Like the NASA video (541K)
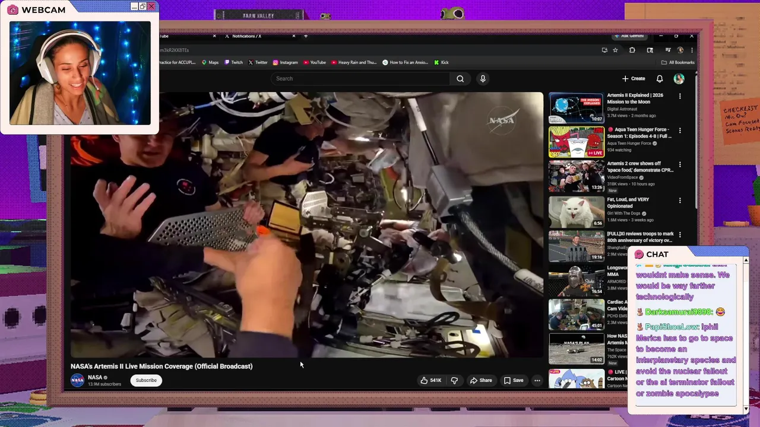760x427 pixels. (431, 380)
